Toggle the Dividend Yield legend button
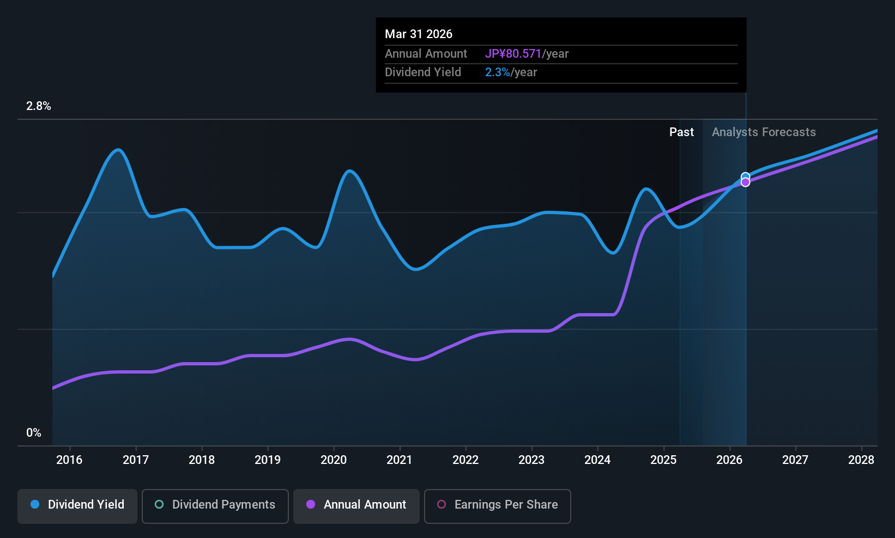The image size is (895, 538). pos(77,505)
